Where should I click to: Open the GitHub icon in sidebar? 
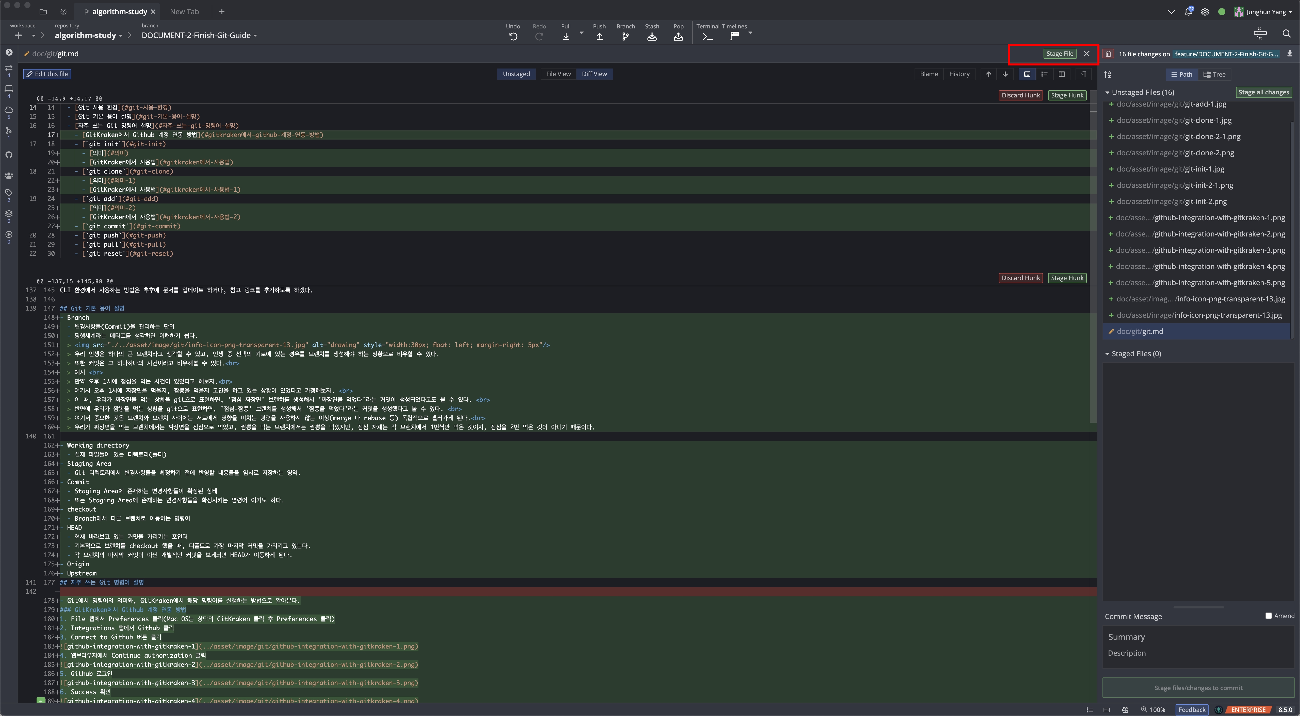(x=9, y=155)
